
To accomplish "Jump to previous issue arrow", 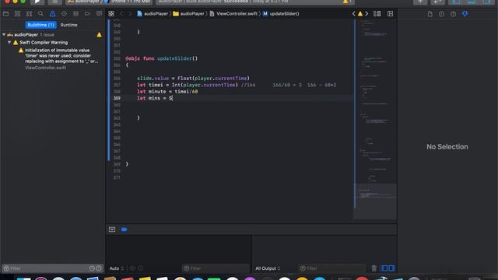I will pos(354,14).
